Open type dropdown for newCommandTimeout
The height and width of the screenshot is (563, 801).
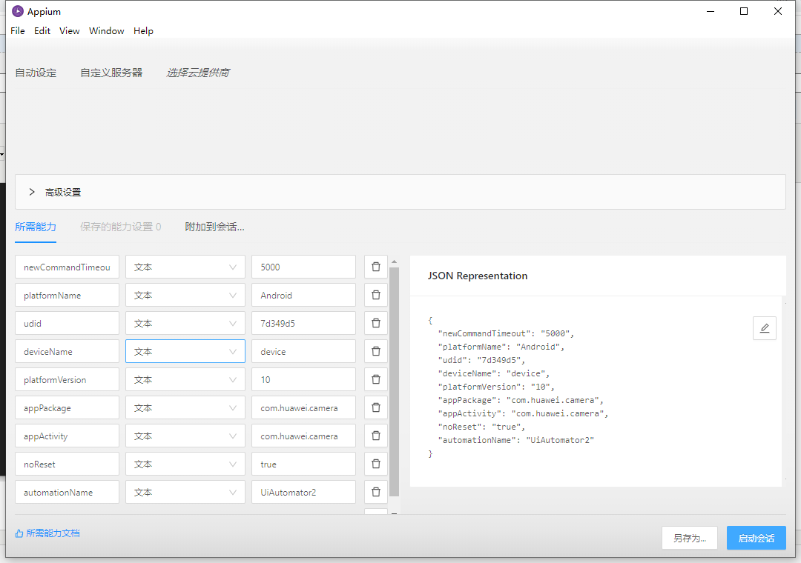tap(185, 267)
